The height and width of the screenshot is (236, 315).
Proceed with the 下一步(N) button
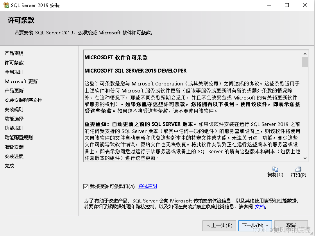pyautogui.click(x=255, y=225)
